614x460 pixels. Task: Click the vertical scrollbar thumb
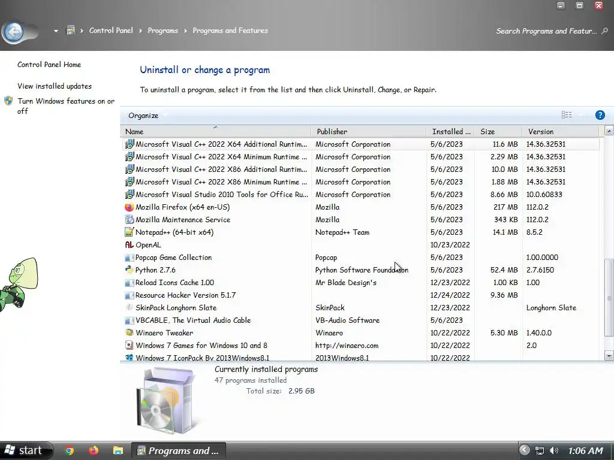(x=609, y=297)
